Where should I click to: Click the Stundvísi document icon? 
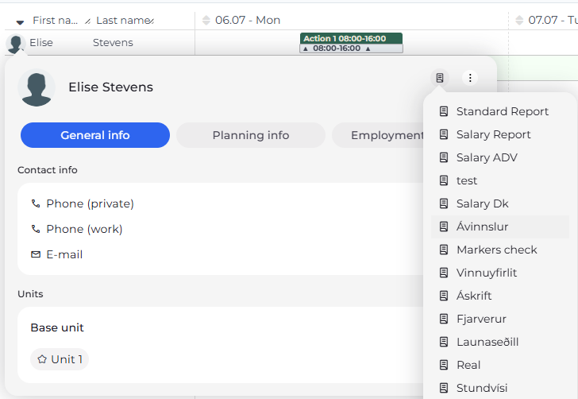[444, 388]
